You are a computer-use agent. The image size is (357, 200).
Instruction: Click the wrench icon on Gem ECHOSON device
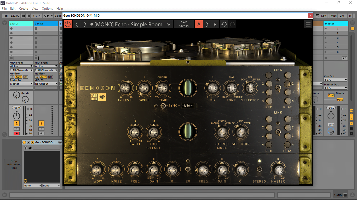(32, 142)
